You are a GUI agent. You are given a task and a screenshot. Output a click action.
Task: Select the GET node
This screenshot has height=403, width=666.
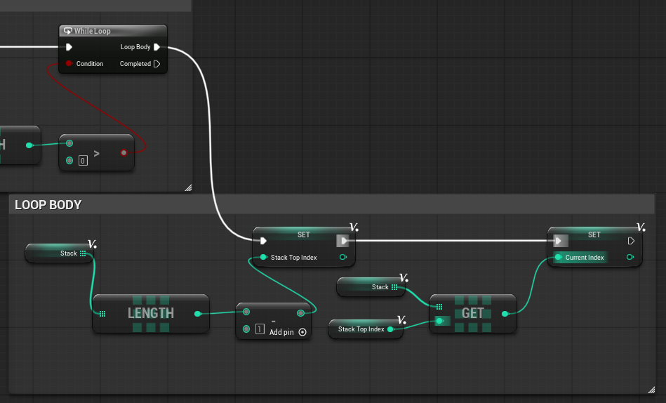pyautogui.click(x=473, y=313)
